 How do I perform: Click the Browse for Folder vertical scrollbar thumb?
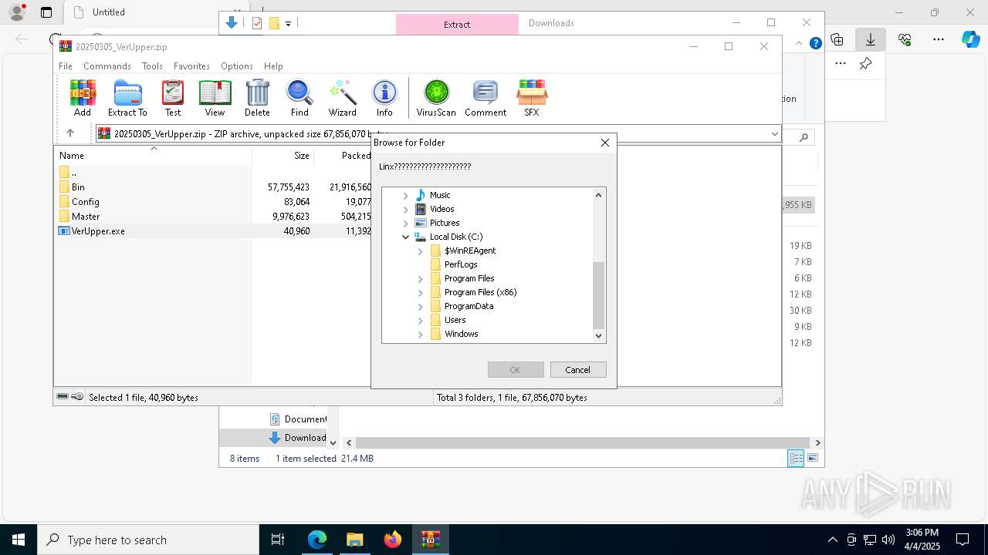(x=598, y=295)
